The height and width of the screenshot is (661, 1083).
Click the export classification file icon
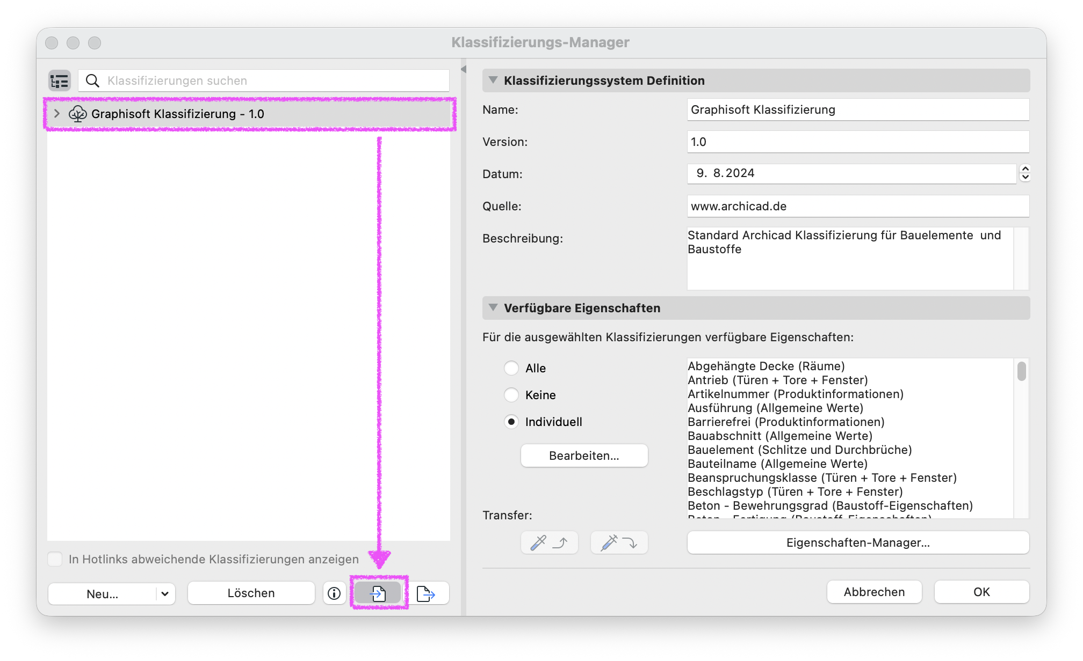pos(426,593)
